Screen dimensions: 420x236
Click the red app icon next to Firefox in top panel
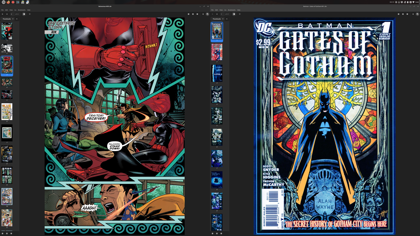tap(13, 2)
